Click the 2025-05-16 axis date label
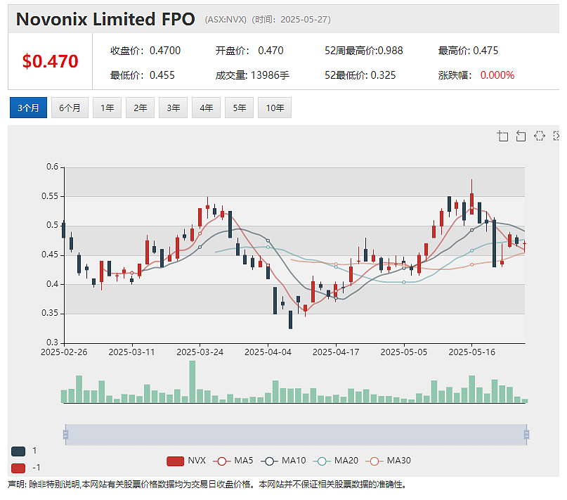Viewport: 567px width, 500px height. [x=472, y=352]
